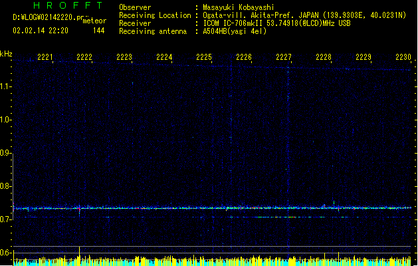This screenshot has width=418, height=266.
Task: Click the kHz axis unit label
Action: 6,54
